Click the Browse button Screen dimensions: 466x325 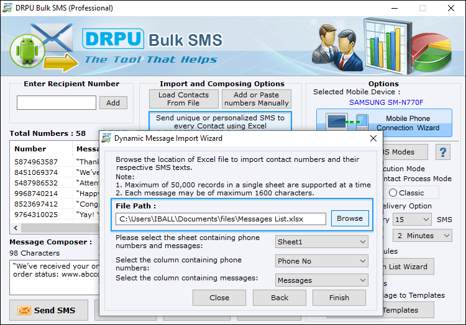[350, 218]
